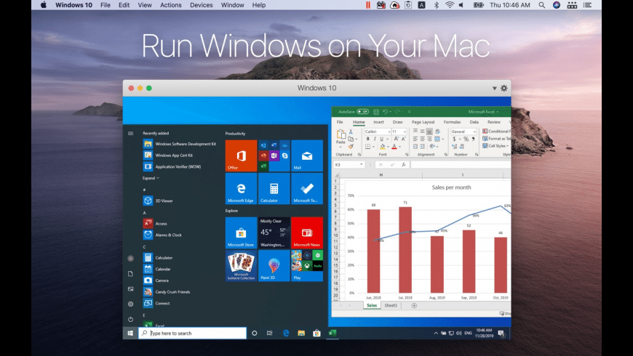Add a new sheet with plus button
633x356 pixels.
pyautogui.click(x=414, y=306)
